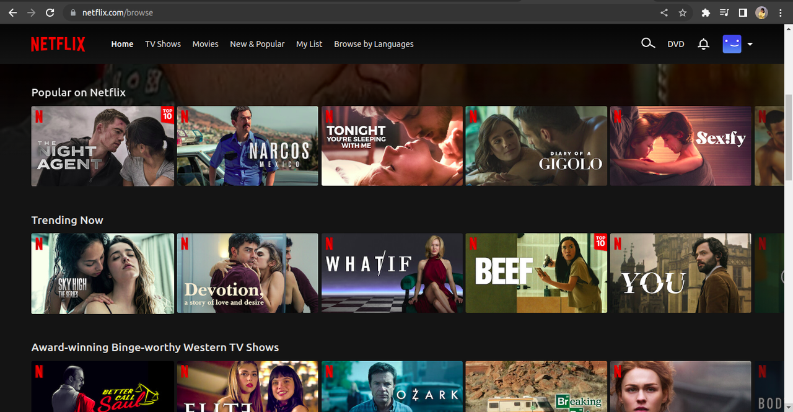Click the Trending Now row heading

[68, 220]
